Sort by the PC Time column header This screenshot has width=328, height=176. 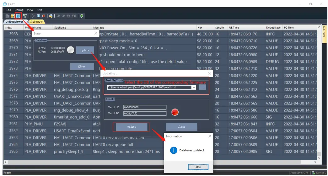coord(299,28)
